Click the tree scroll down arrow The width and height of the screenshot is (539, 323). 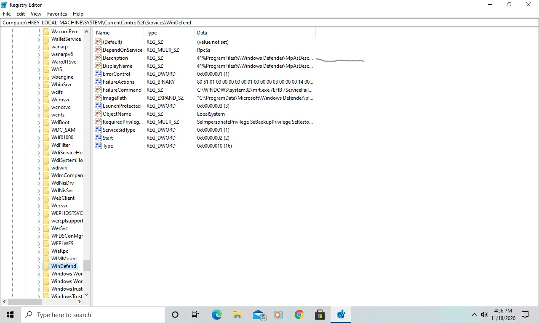(86, 295)
